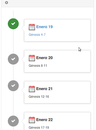Select the Enero 20 heading
Viewport: 96px width, 130px height.
click(x=44, y=58)
